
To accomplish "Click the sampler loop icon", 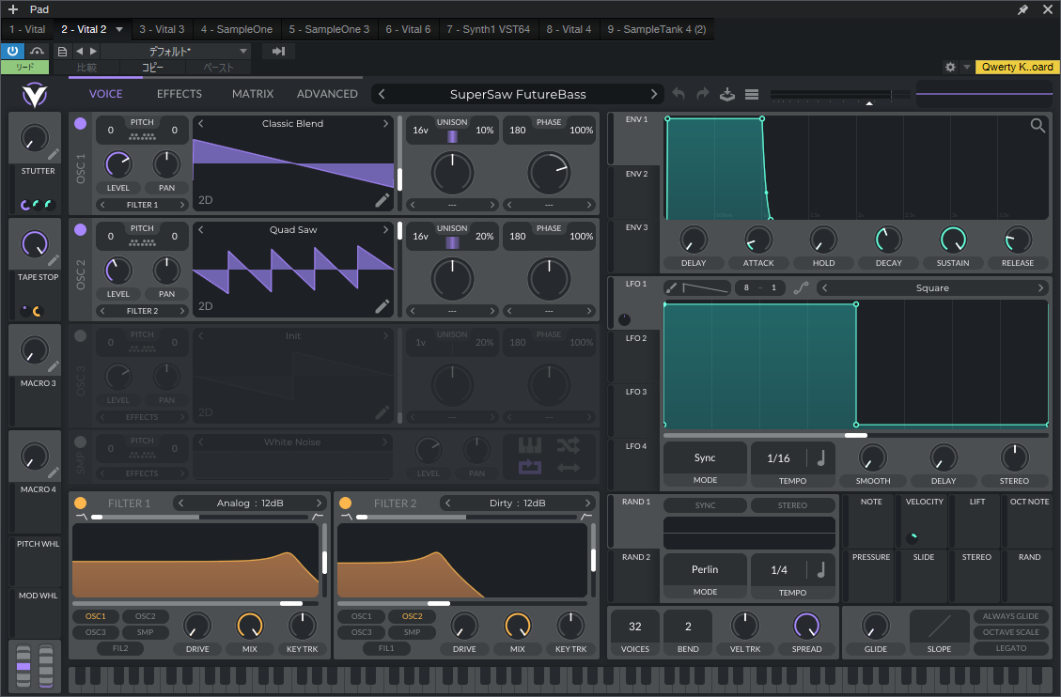I will 530,467.
